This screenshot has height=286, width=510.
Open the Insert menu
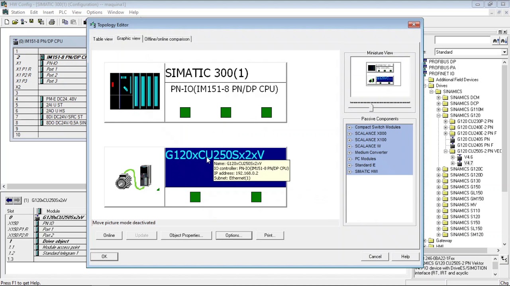tap(48, 12)
